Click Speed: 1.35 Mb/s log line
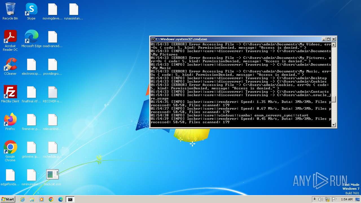 click(x=241, y=103)
